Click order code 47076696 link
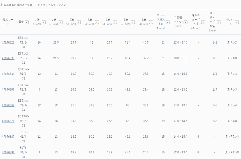The height and width of the screenshot is (159, 241). pyautogui.click(x=8, y=153)
